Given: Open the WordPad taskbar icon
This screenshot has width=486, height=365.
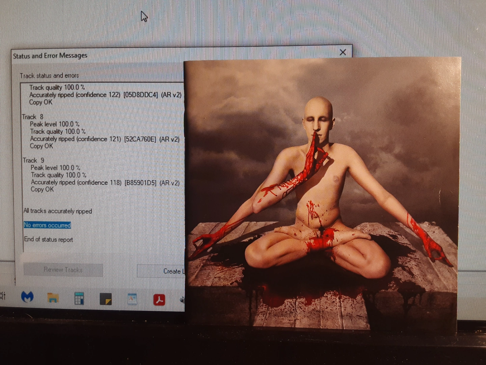Looking at the screenshot, I should click(x=132, y=299).
